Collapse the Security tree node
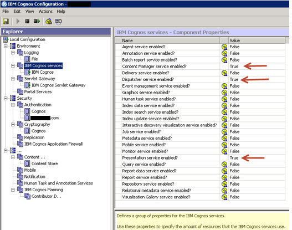The image size is (292, 230). (6, 98)
